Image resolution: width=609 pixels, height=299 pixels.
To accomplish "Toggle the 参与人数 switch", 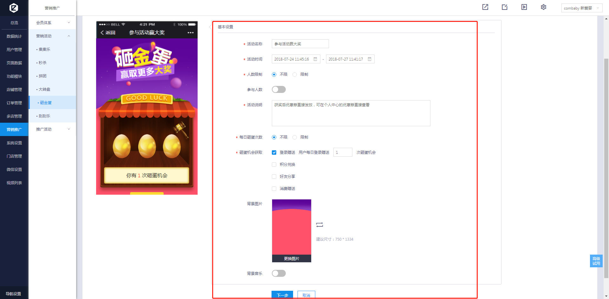I will click(278, 89).
